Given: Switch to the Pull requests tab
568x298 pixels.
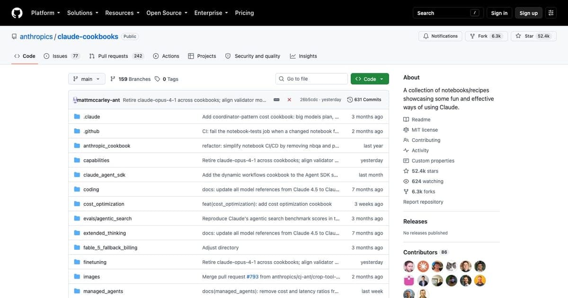Looking at the screenshot, I should (116, 56).
